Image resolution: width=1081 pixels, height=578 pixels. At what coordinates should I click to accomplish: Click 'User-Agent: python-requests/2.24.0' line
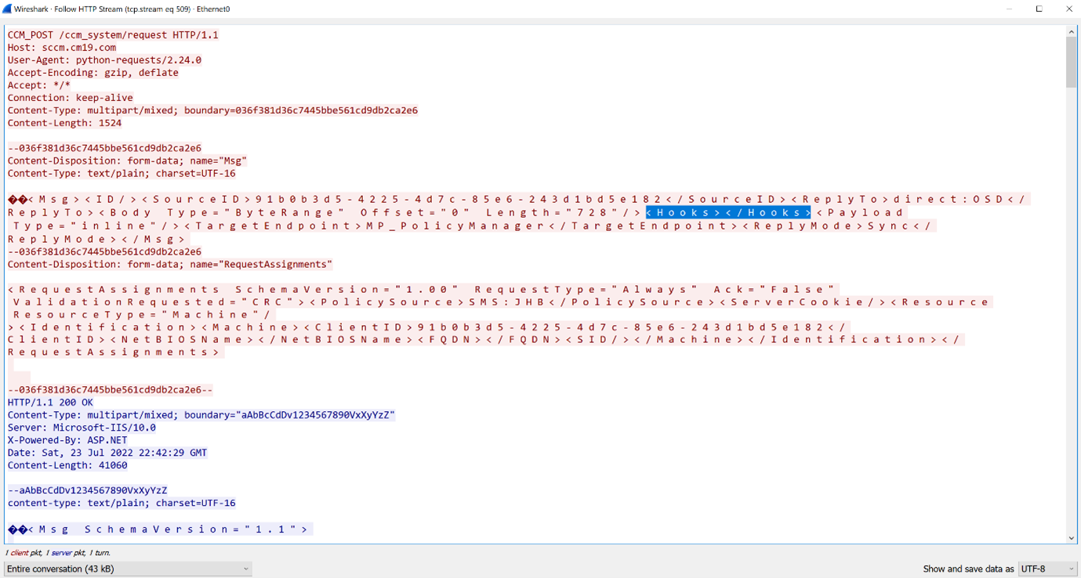point(104,60)
